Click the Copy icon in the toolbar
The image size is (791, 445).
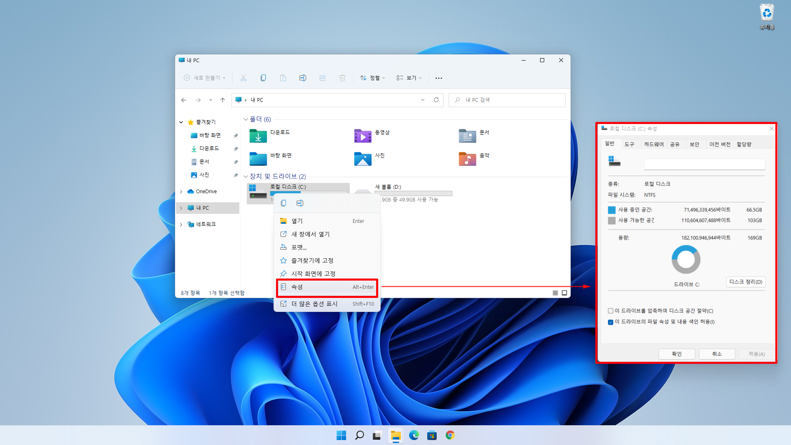(263, 78)
